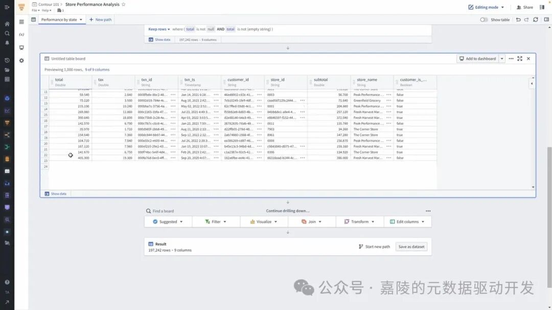Screen dimensions: 552x310
Task: Toggle the Show table switch
Action: (x=484, y=20)
